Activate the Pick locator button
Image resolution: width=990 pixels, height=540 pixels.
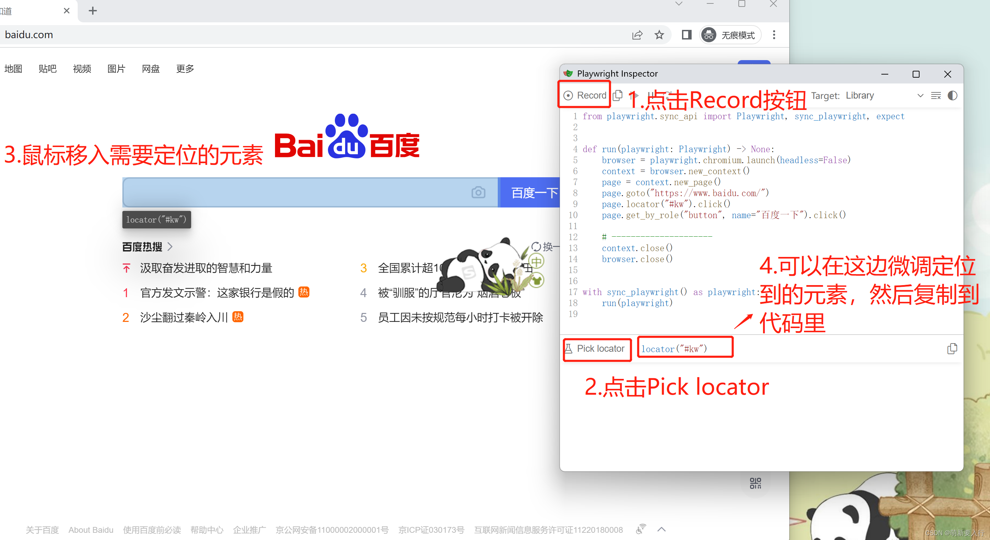coord(595,349)
